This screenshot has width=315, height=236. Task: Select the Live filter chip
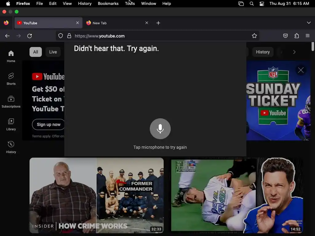click(53, 52)
